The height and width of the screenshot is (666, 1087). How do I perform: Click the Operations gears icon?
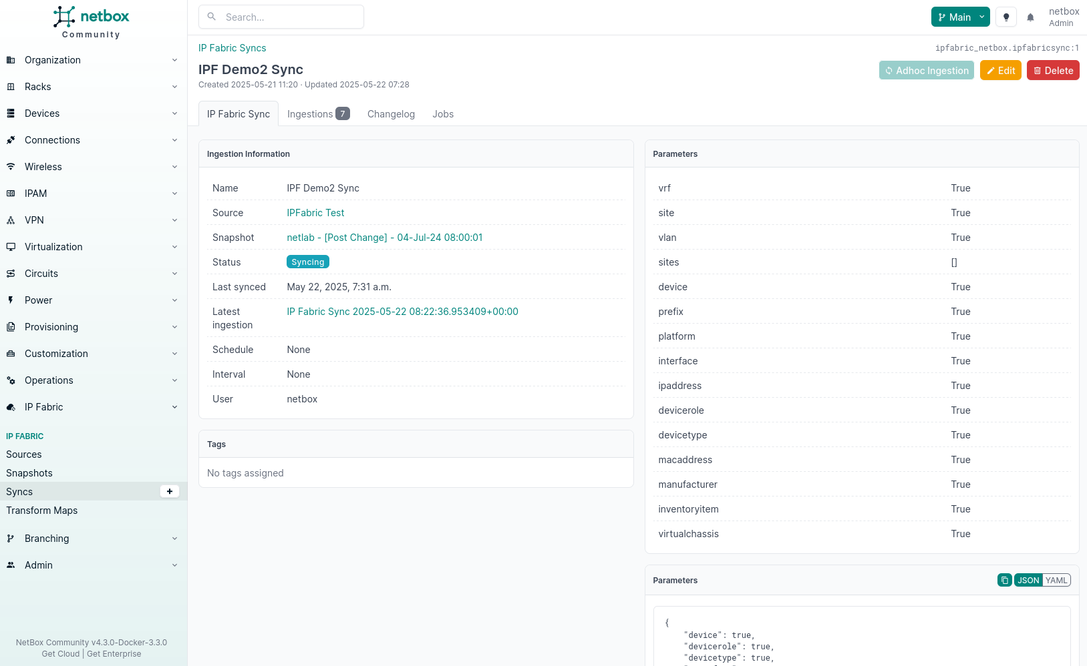(x=11, y=380)
